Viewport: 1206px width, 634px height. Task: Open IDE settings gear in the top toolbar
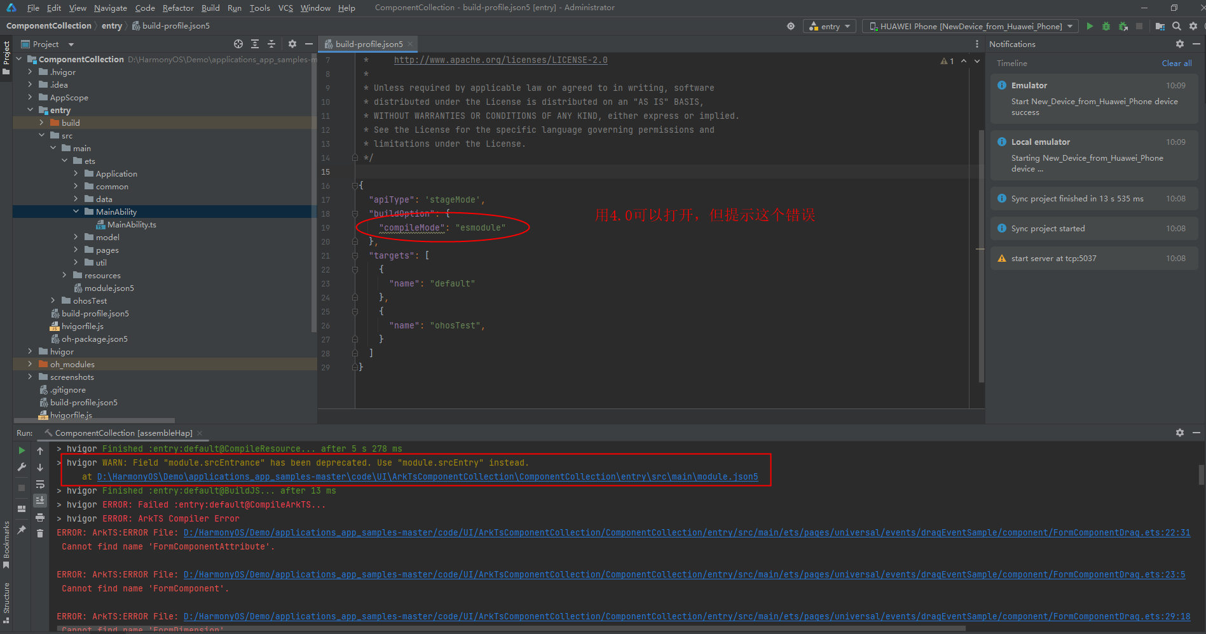click(x=1193, y=26)
